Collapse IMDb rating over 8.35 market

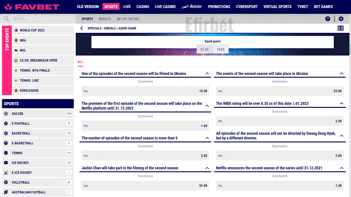coord(342,103)
